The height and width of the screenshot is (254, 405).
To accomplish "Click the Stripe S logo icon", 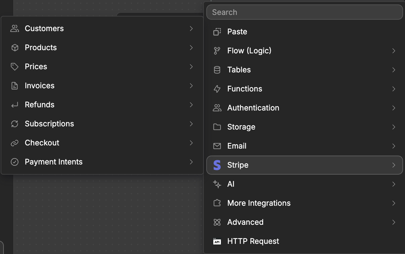I will (217, 165).
